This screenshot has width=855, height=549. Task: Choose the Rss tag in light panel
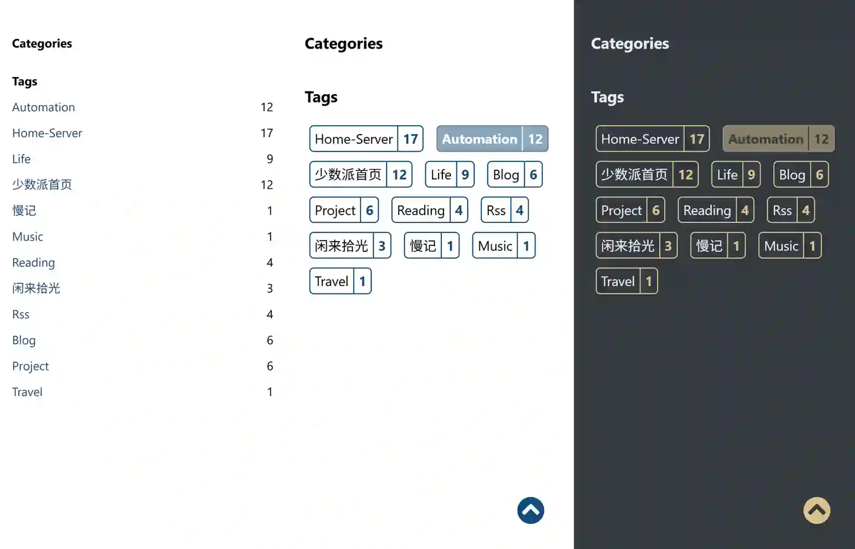(504, 211)
